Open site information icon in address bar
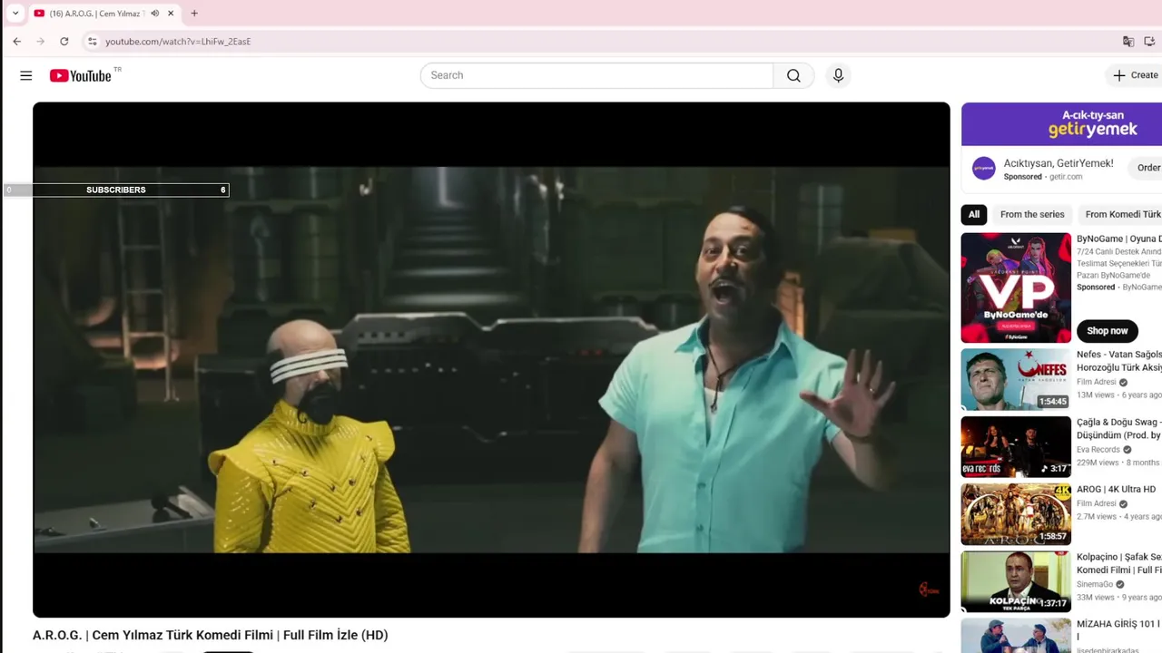Image resolution: width=1162 pixels, height=653 pixels. (x=92, y=41)
